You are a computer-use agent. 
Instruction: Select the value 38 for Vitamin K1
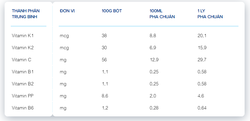104,36
